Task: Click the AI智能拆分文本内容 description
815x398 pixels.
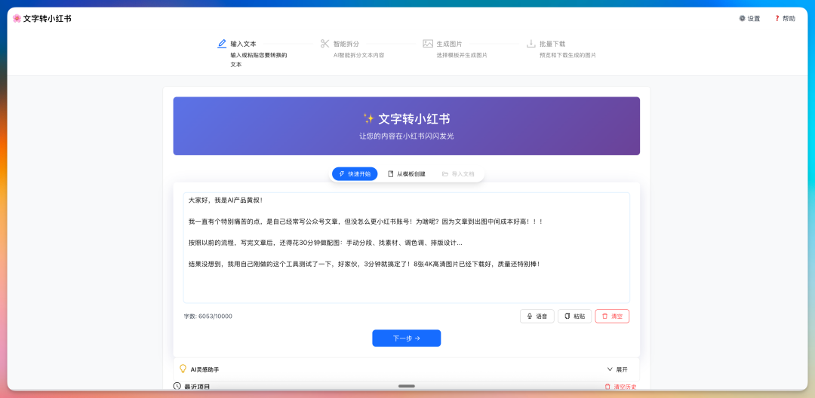Action: [358, 55]
